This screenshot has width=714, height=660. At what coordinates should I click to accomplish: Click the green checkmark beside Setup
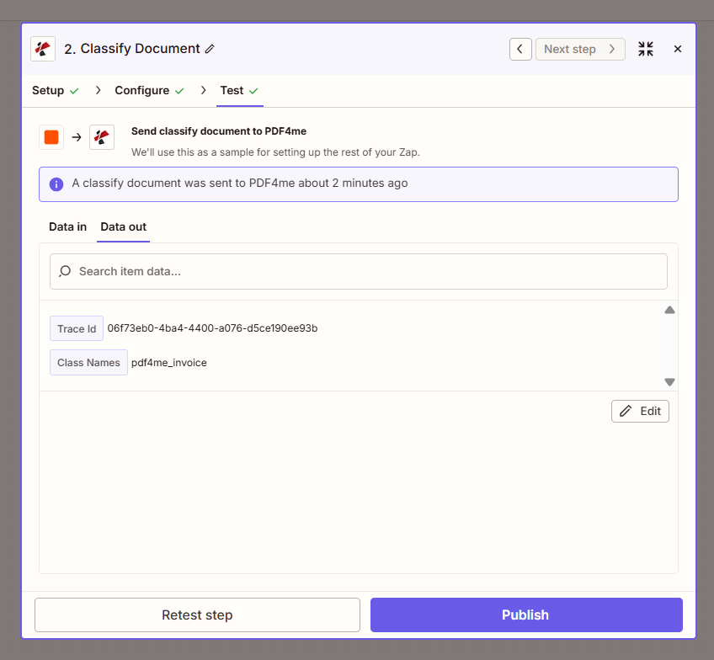tap(74, 90)
